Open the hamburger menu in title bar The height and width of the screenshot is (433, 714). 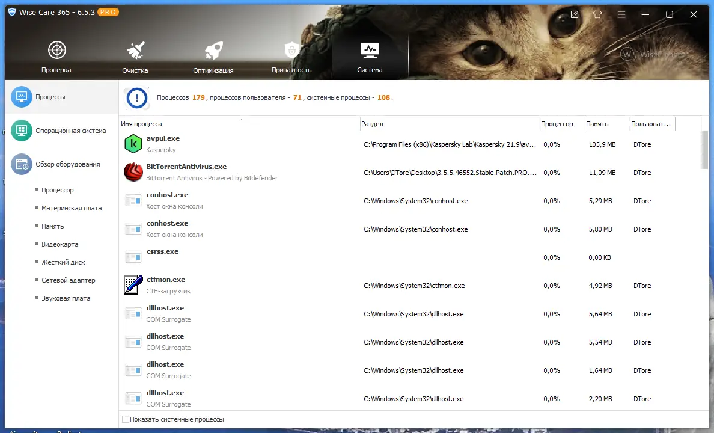coord(621,14)
